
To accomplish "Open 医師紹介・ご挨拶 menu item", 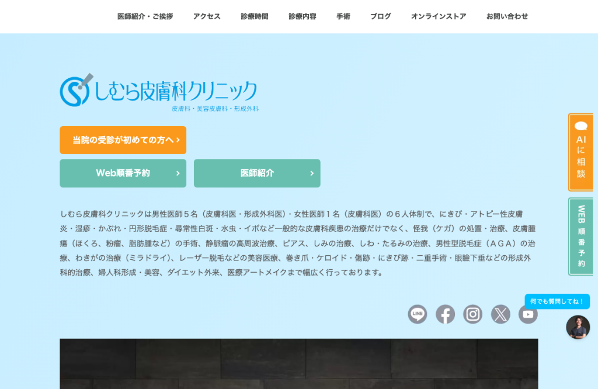I will (145, 16).
